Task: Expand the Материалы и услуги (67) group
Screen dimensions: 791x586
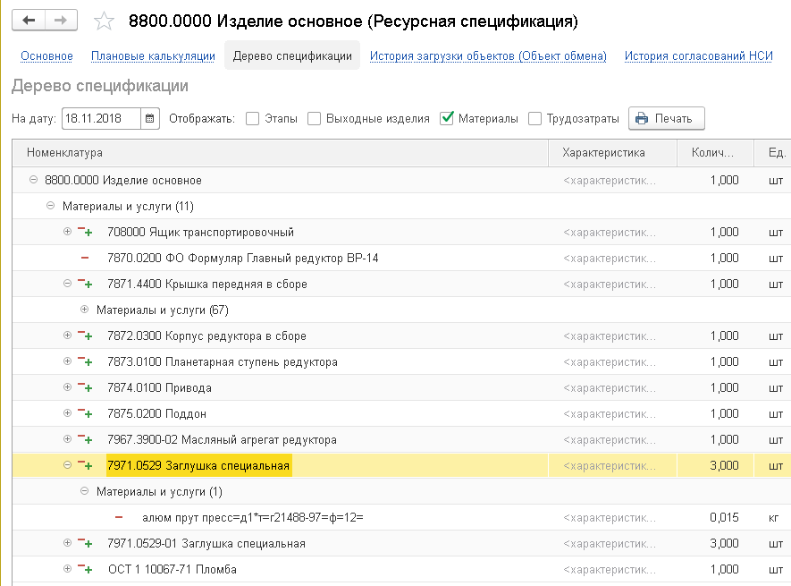Action: click(85, 310)
